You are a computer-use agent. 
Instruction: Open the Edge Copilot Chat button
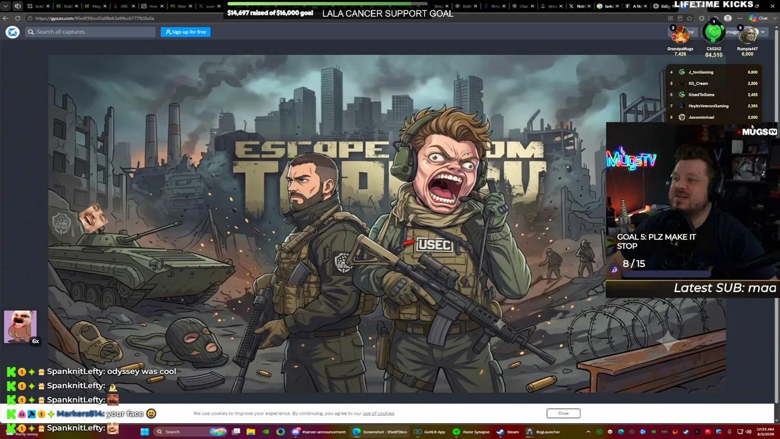pyautogui.click(x=759, y=18)
